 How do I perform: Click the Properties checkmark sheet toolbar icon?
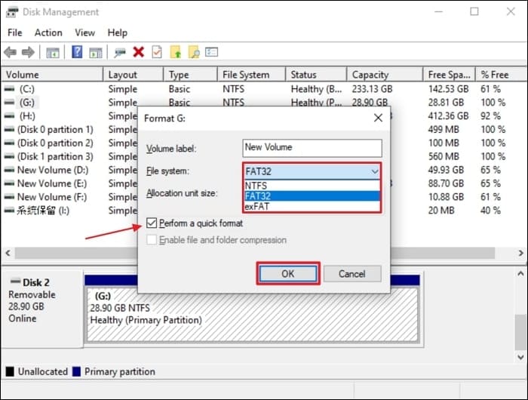coord(157,52)
